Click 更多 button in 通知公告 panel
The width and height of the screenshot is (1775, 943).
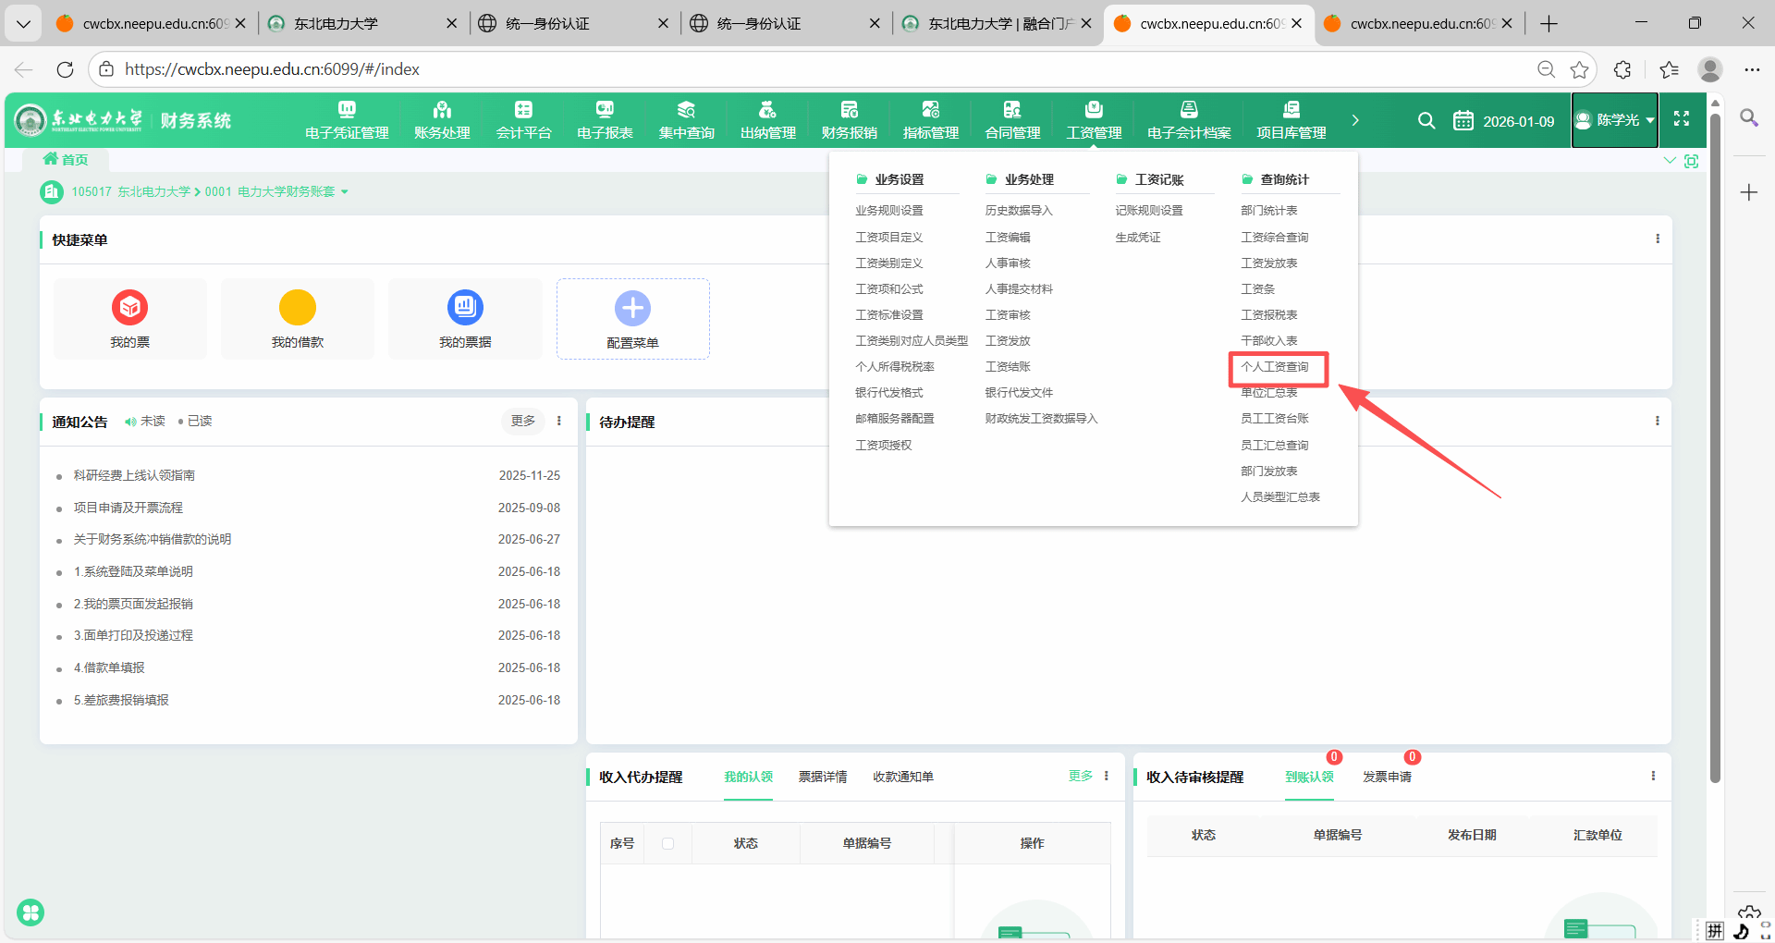click(x=523, y=422)
